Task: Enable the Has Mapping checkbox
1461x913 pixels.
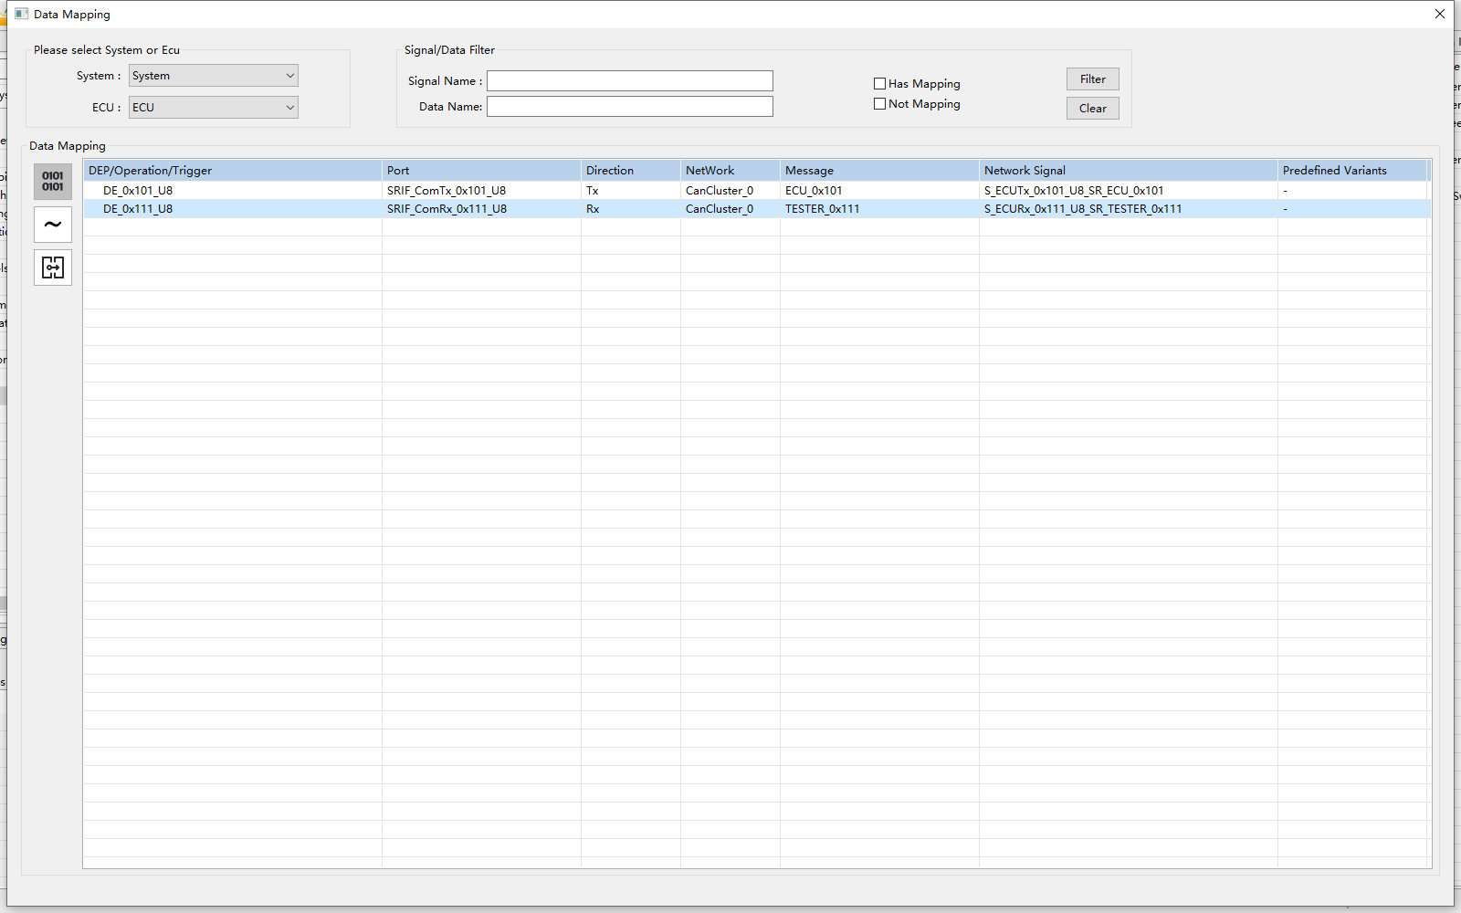Action: [880, 84]
